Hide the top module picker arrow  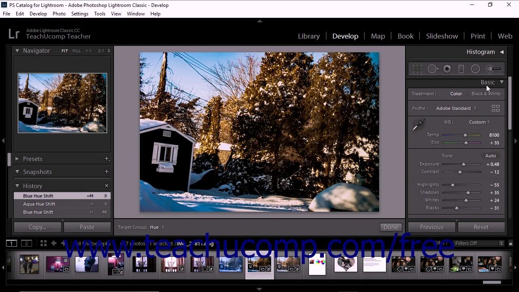(259, 21)
